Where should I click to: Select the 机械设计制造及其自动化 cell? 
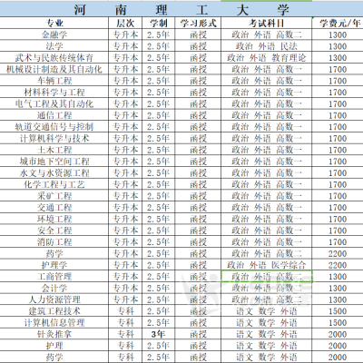54,69
